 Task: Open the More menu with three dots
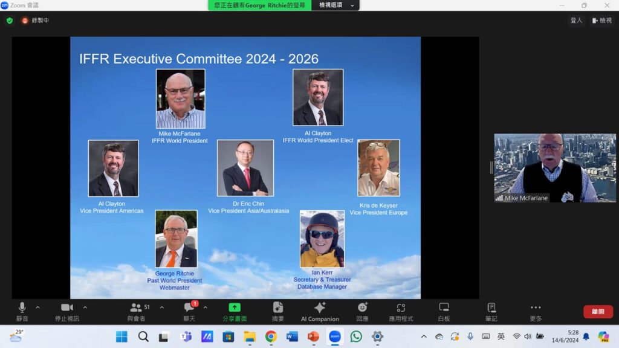tap(536, 311)
